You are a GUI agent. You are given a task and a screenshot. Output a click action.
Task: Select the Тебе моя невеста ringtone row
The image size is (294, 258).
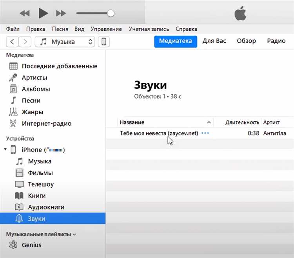point(200,133)
